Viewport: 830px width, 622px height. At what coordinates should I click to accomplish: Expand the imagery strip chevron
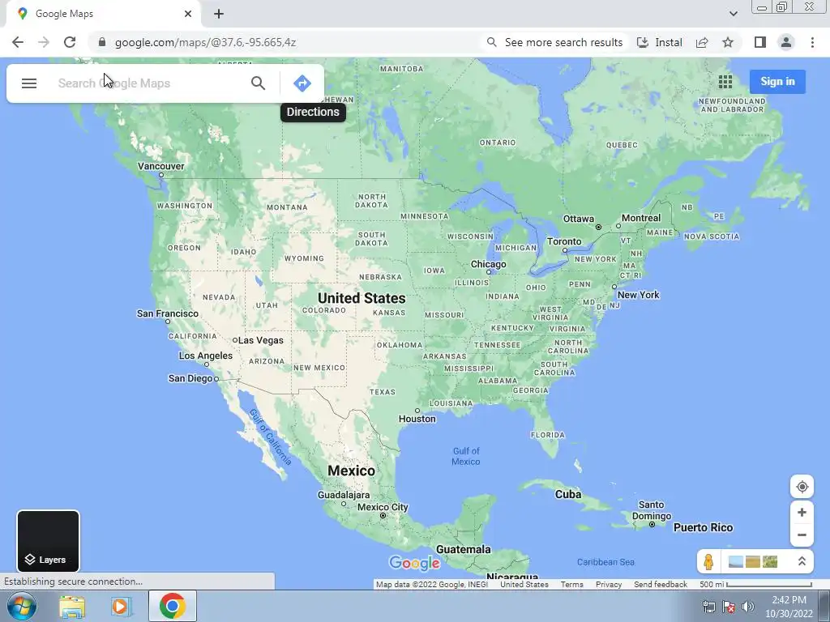[x=802, y=561]
